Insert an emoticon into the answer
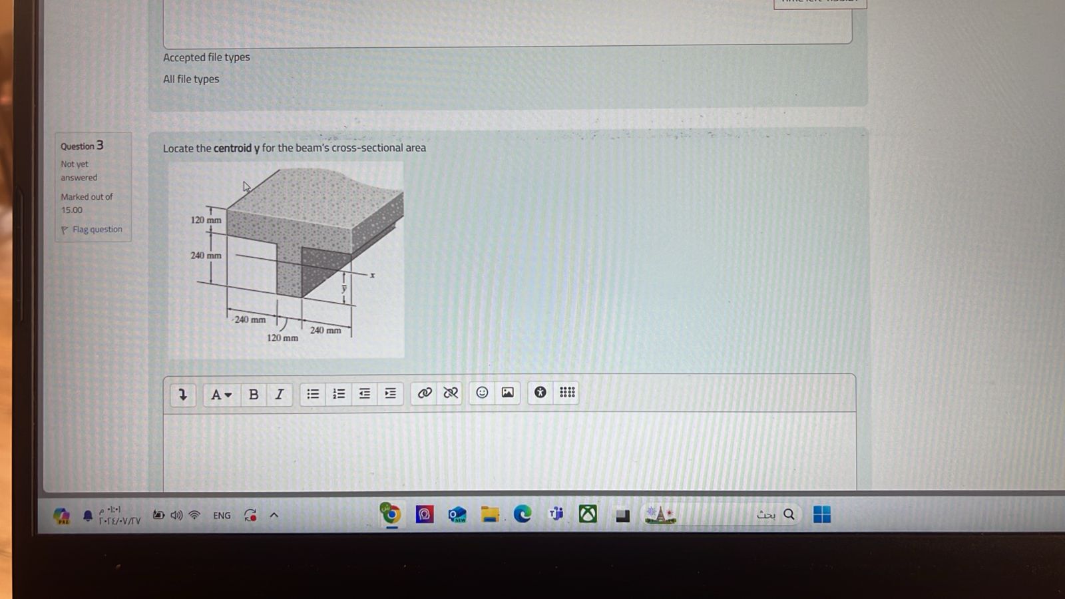The image size is (1065, 599). coord(481,393)
